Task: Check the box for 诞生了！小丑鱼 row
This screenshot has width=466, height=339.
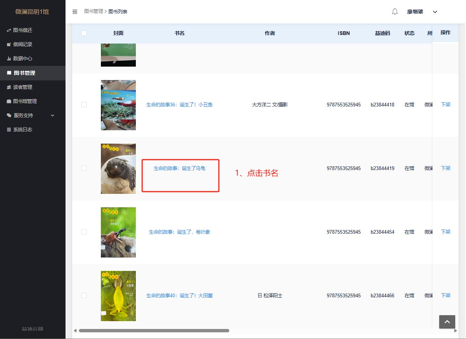Action: [x=84, y=105]
